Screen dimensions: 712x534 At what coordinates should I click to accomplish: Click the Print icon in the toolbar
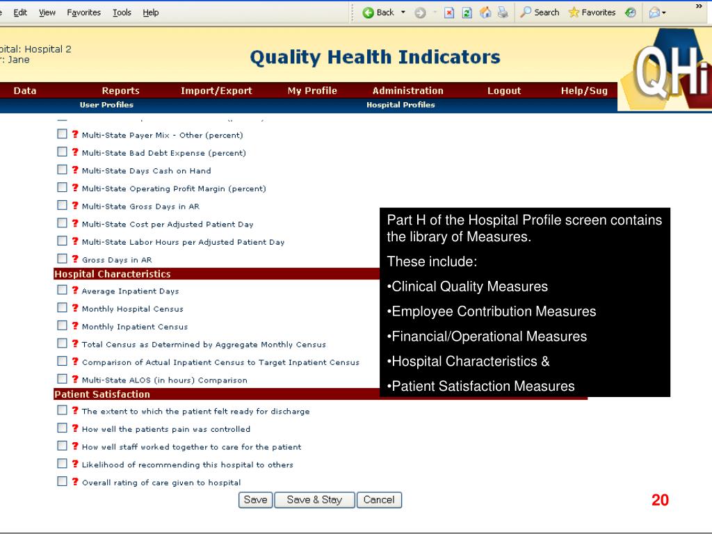pos(503,13)
